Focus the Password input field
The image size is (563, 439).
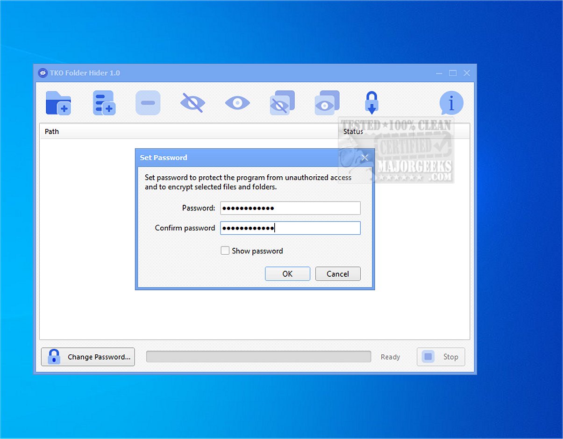[x=290, y=208]
